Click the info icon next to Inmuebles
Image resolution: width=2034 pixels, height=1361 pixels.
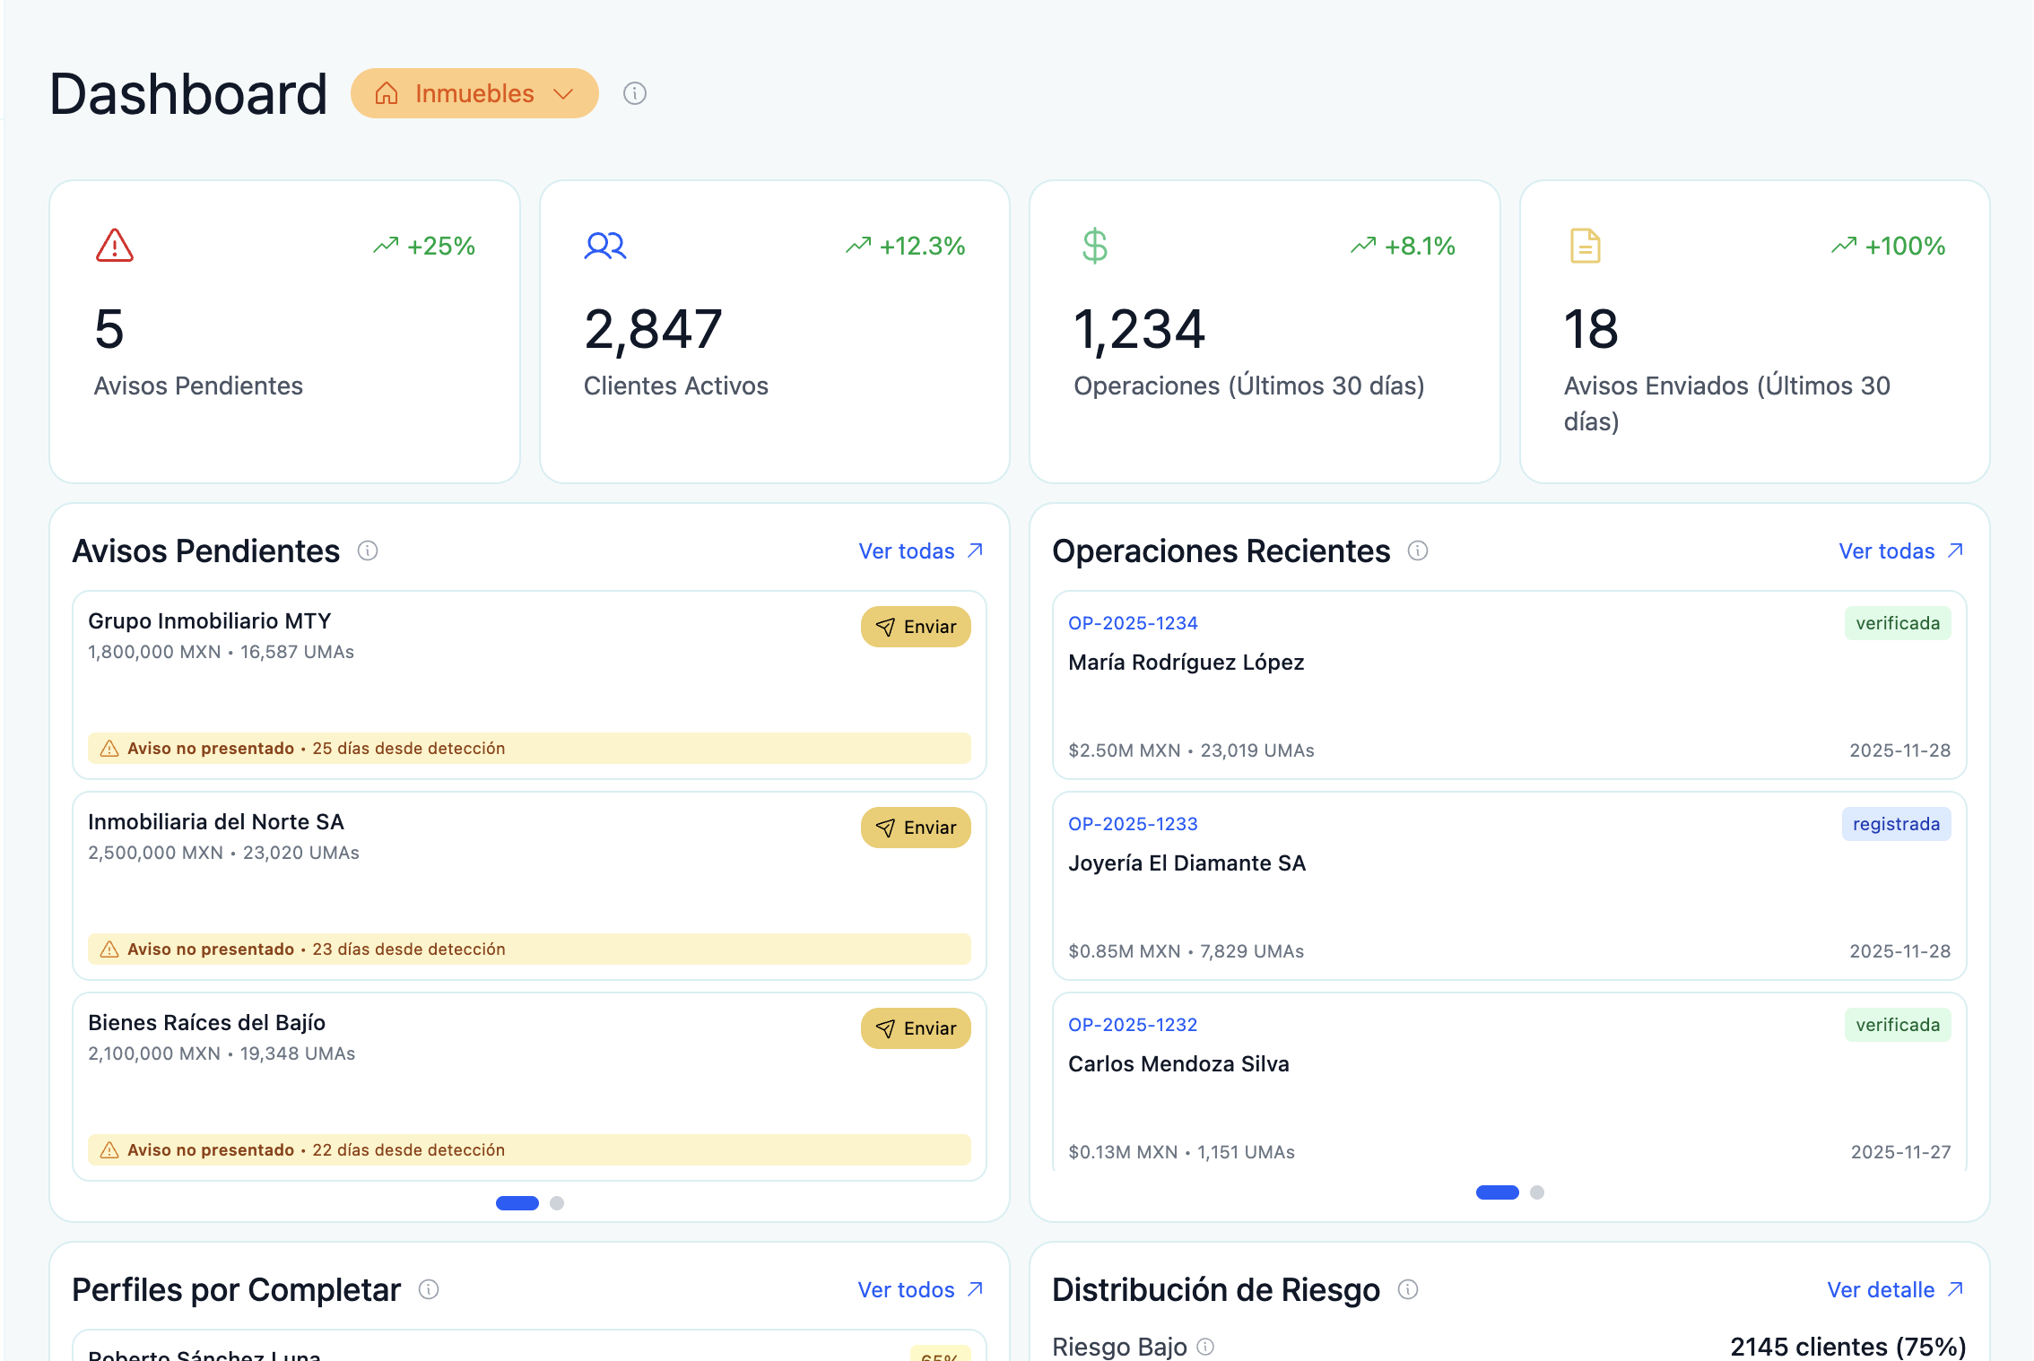coord(635,93)
